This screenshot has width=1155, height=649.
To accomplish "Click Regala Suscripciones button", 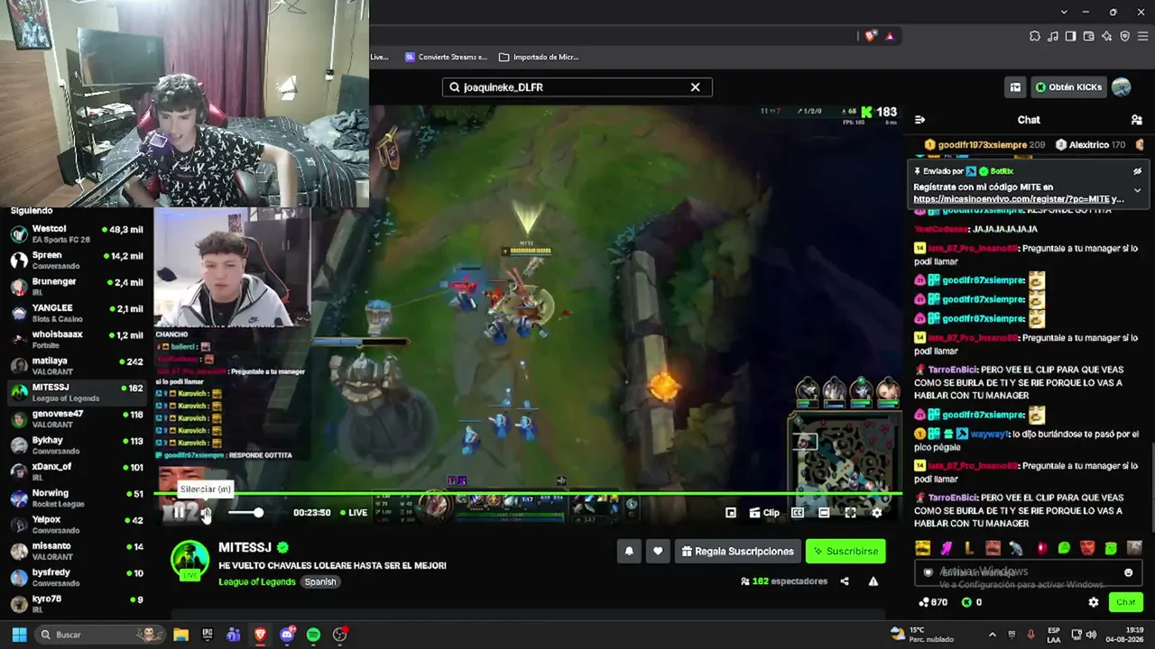I will (738, 552).
